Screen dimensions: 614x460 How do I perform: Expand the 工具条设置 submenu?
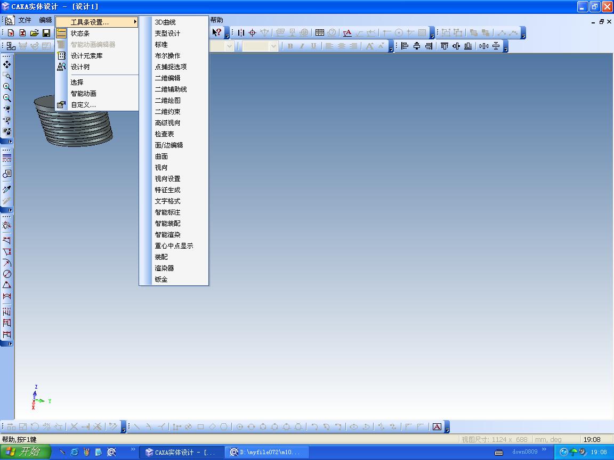[x=97, y=22]
